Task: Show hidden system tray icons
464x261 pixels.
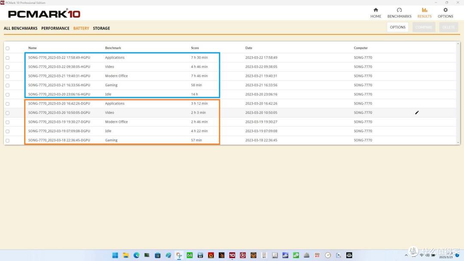Action: (406, 255)
